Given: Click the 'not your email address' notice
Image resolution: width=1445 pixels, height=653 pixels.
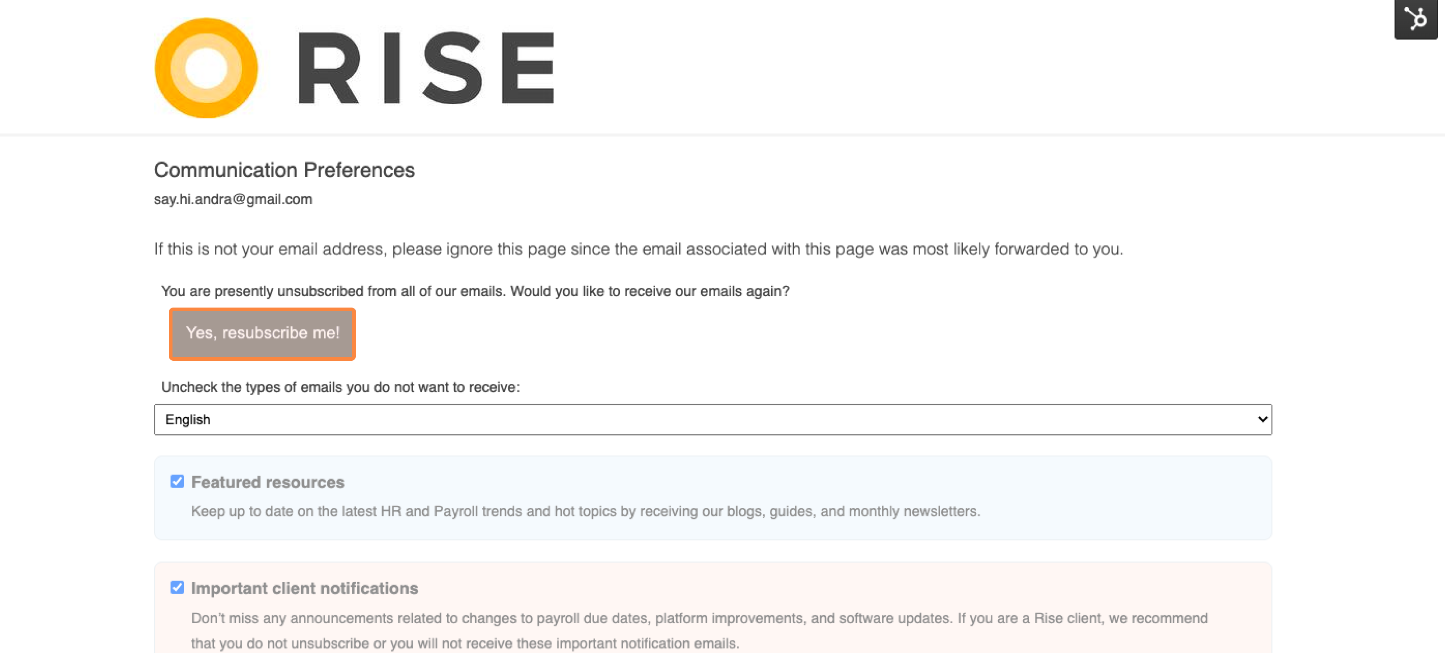Looking at the screenshot, I should point(639,248).
